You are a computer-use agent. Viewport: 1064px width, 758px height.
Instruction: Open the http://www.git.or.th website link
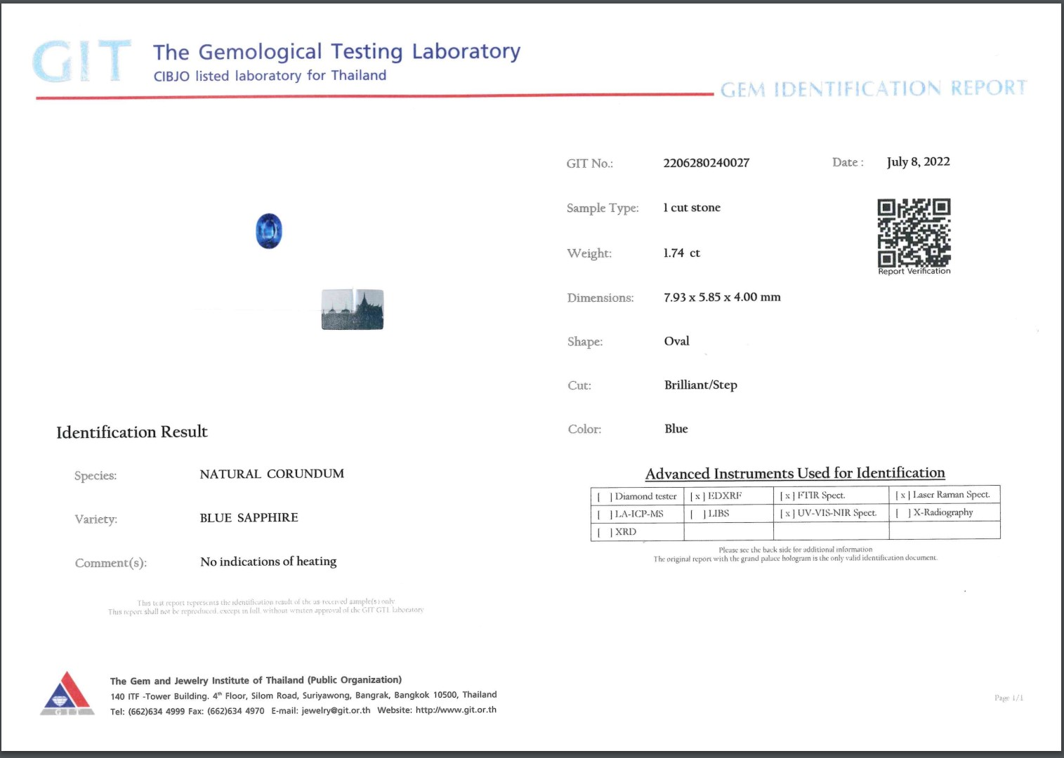coord(456,710)
